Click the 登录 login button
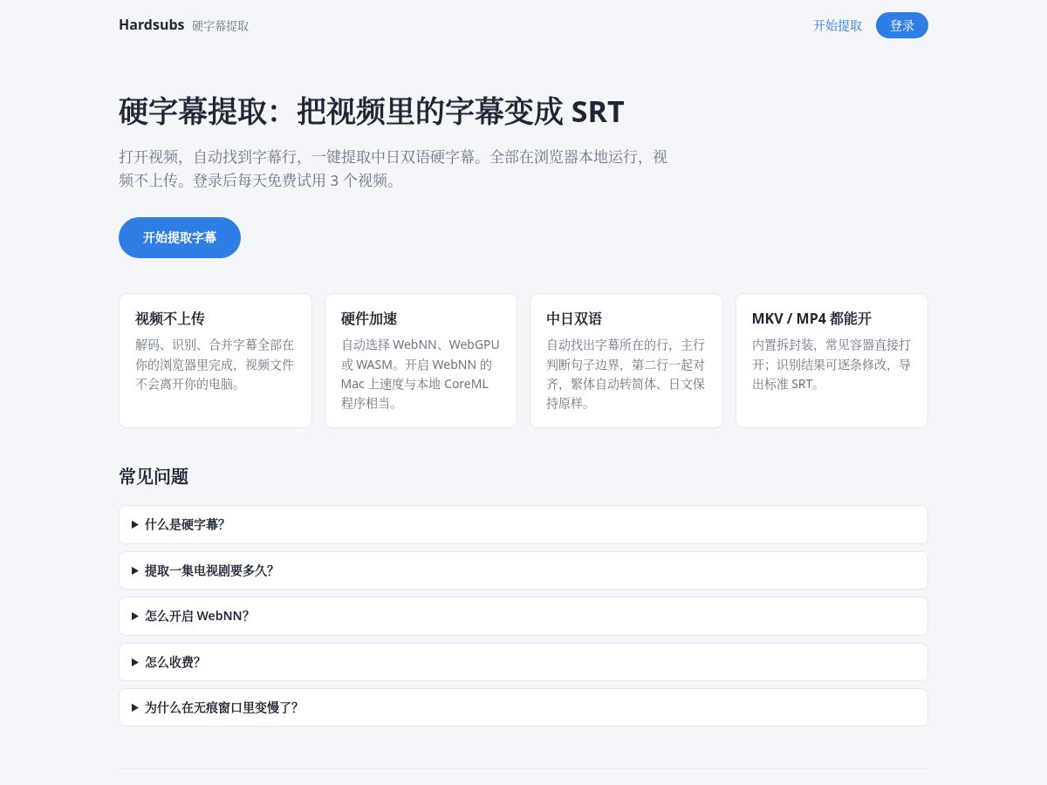The height and width of the screenshot is (785, 1047). [x=902, y=25]
